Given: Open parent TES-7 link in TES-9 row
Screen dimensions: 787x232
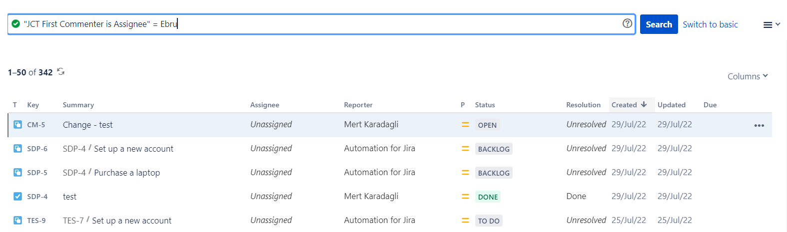Looking at the screenshot, I should pos(73,221).
